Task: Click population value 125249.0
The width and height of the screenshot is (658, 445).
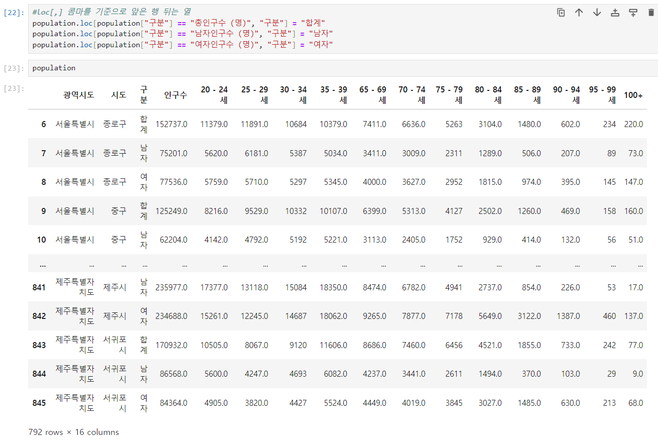Action: tap(171, 211)
